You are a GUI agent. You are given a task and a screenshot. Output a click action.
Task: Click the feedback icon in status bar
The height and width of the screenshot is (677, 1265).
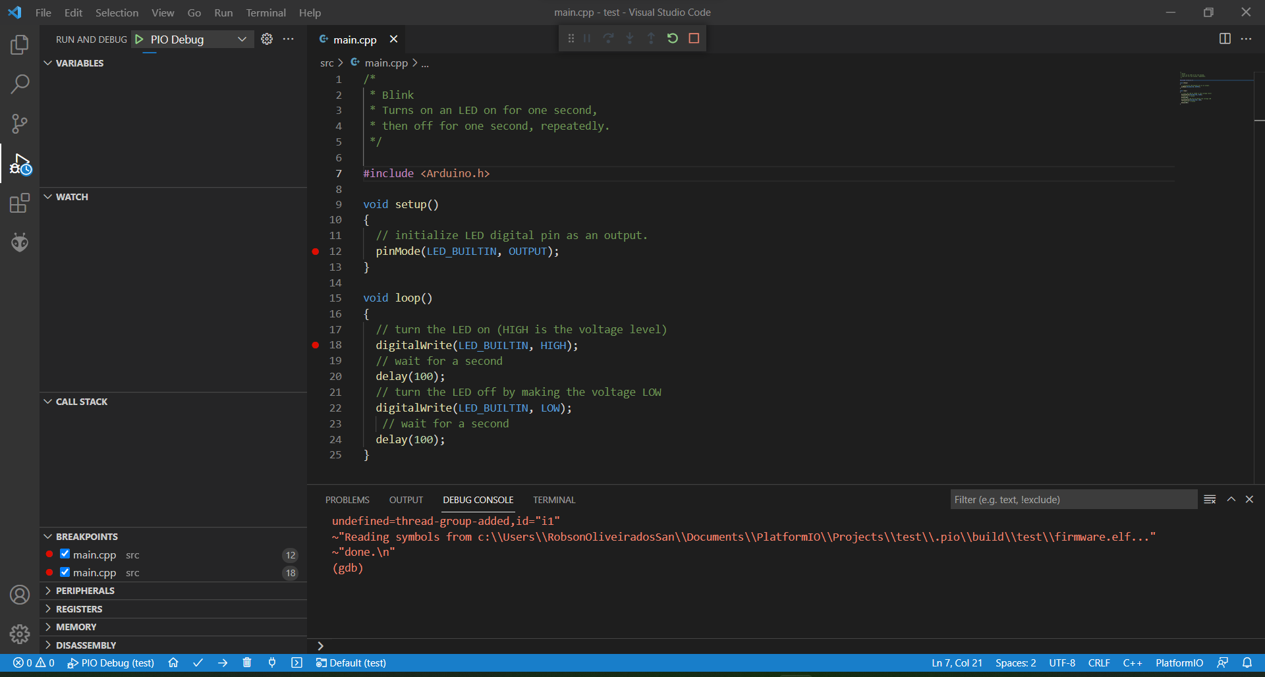click(x=1223, y=663)
